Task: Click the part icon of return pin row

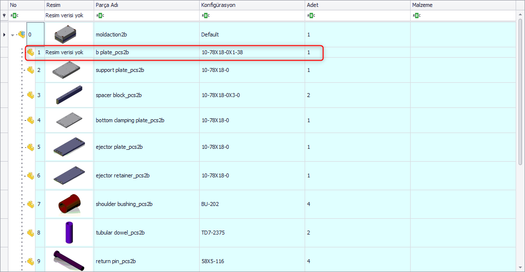Action: 31,261
